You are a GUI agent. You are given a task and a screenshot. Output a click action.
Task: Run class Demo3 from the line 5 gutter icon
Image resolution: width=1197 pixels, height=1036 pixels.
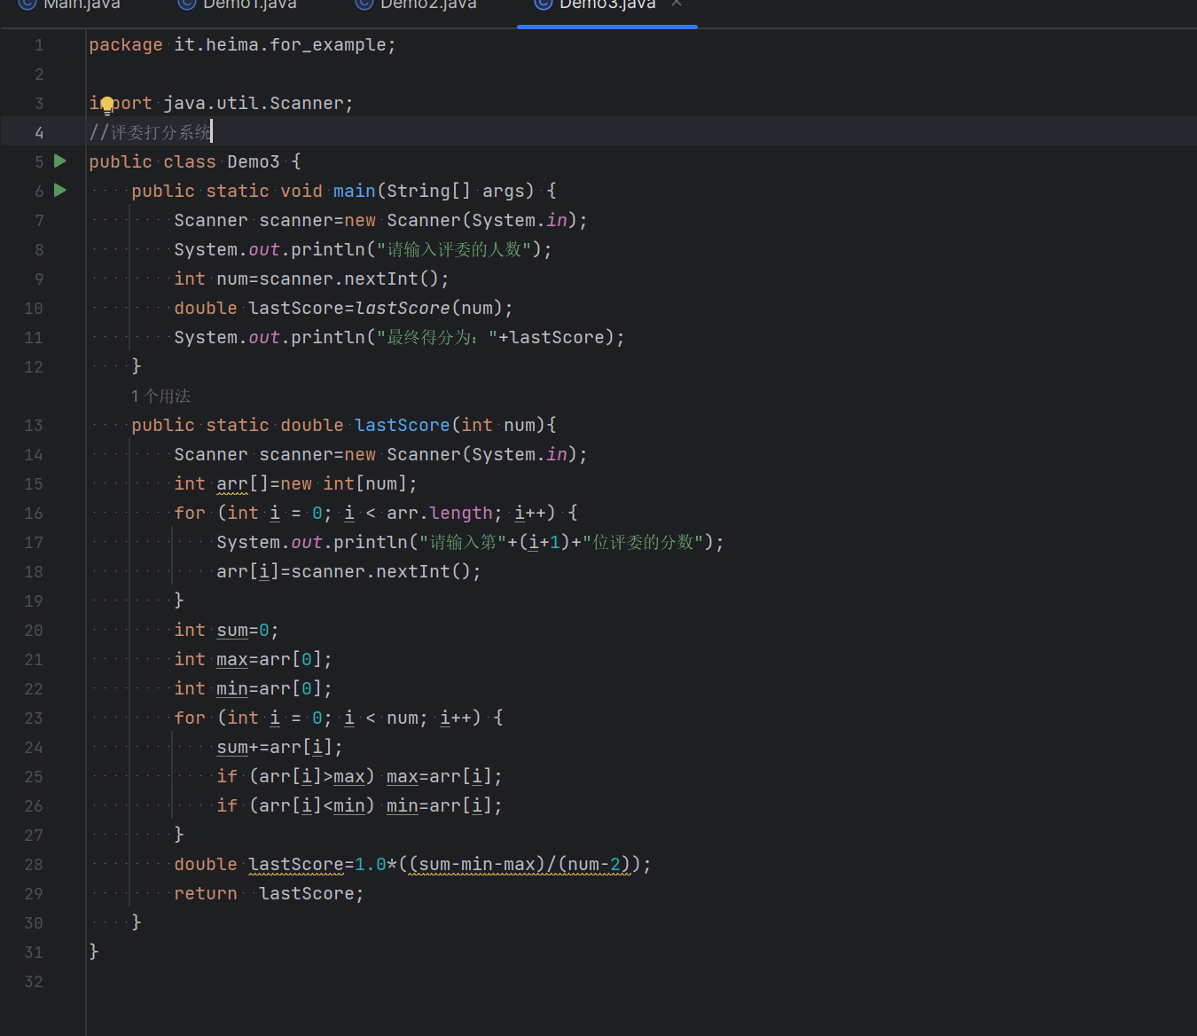click(x=60, y=161)
